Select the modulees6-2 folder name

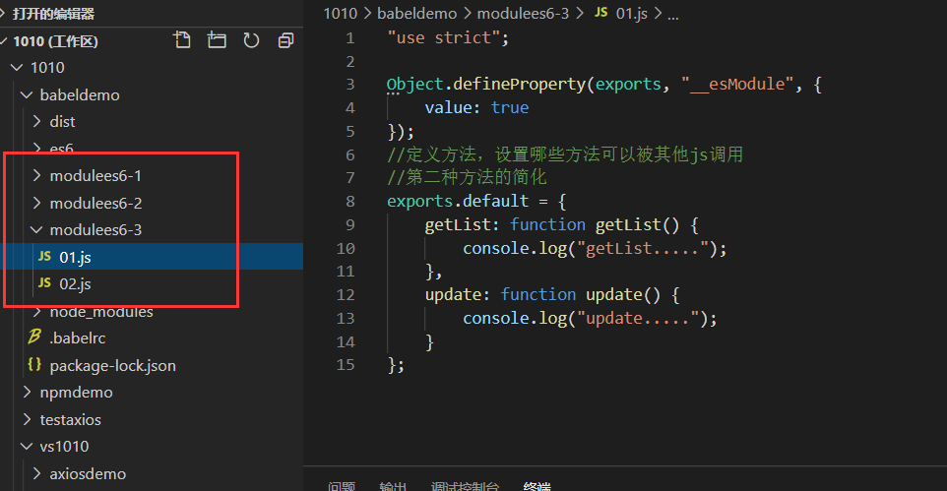[95, 203]
